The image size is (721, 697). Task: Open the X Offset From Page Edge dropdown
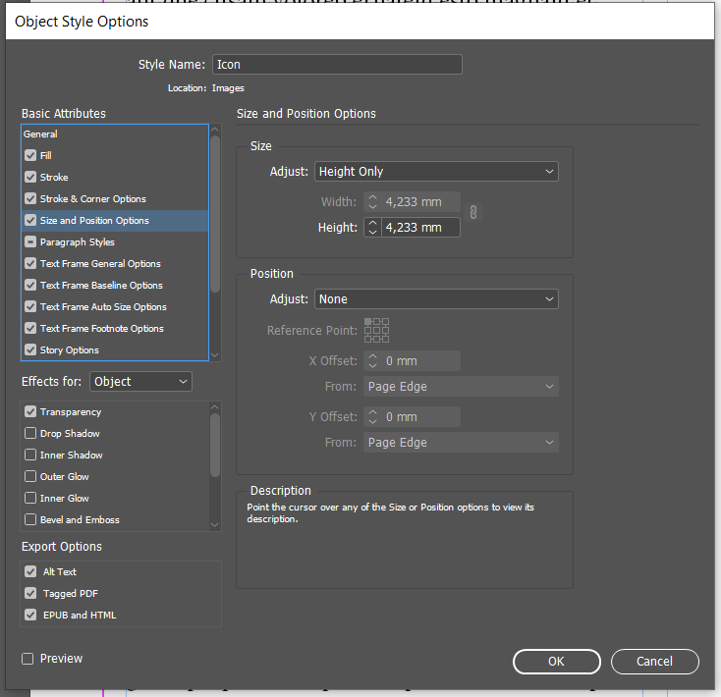pos(461,387)
